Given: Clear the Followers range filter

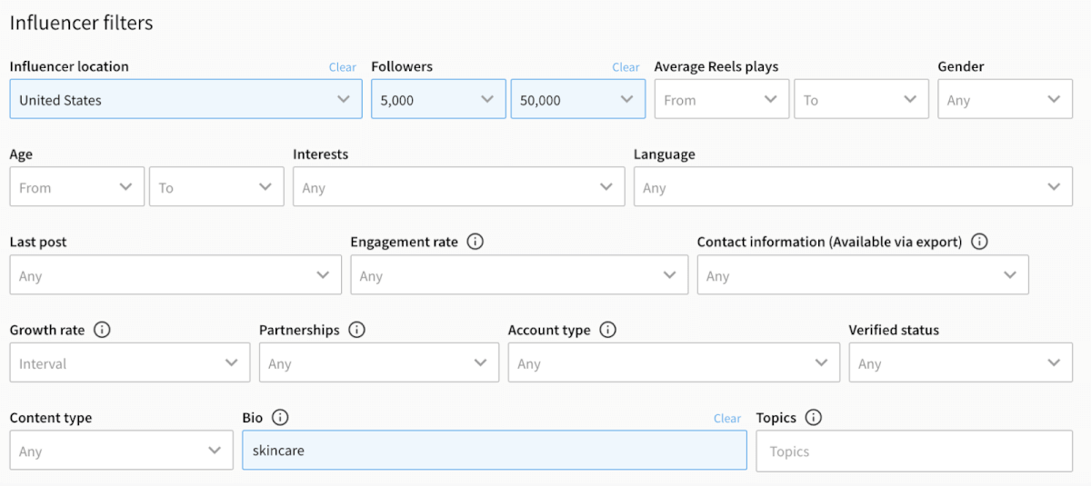Looking at the screenshot, I should pos(626,67).
